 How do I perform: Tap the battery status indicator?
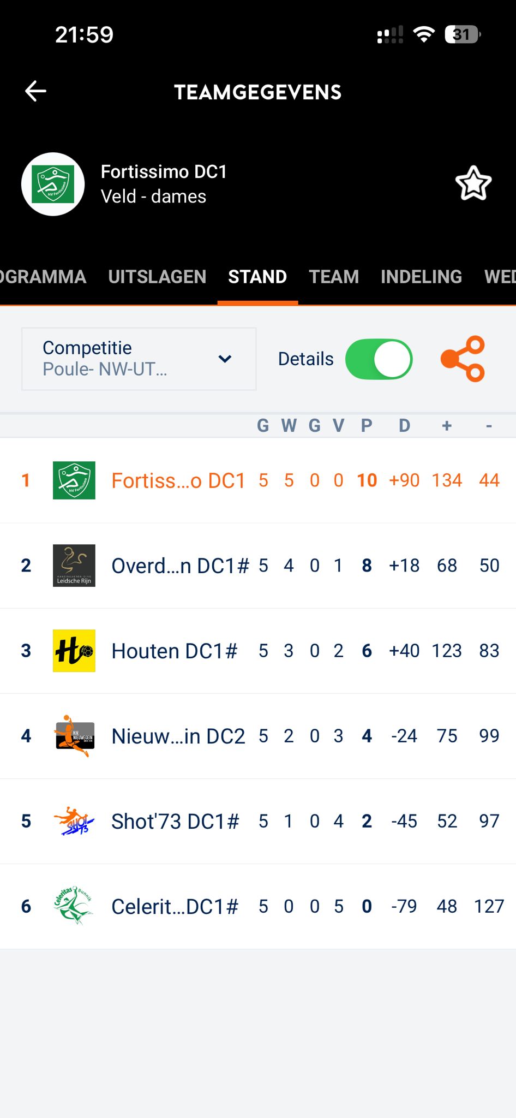tap(462, 34)
